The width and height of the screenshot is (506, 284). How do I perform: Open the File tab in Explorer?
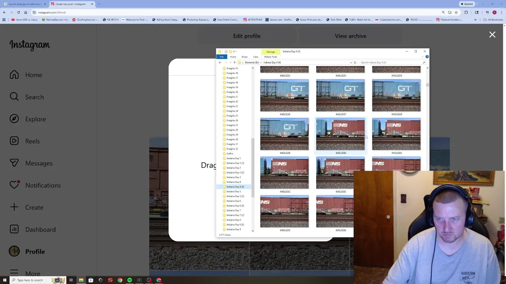pos(222,57)
